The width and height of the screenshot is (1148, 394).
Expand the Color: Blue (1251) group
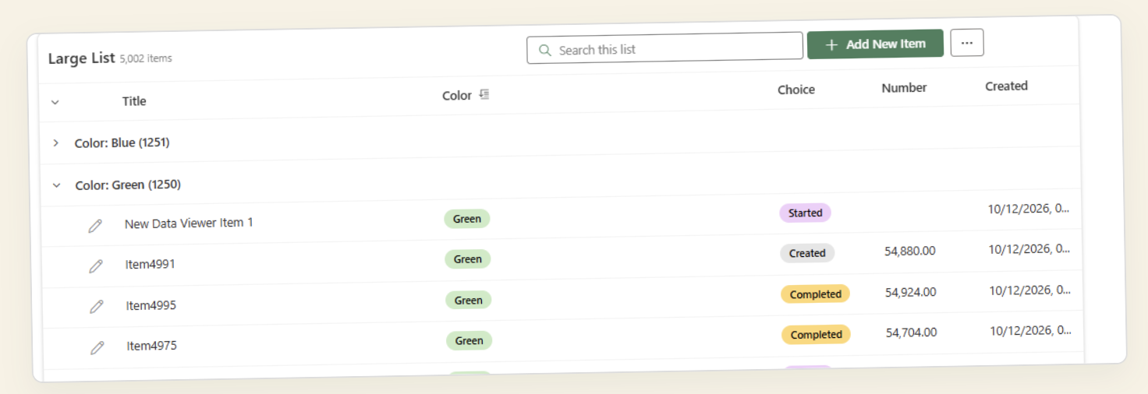tap(55, 143)
